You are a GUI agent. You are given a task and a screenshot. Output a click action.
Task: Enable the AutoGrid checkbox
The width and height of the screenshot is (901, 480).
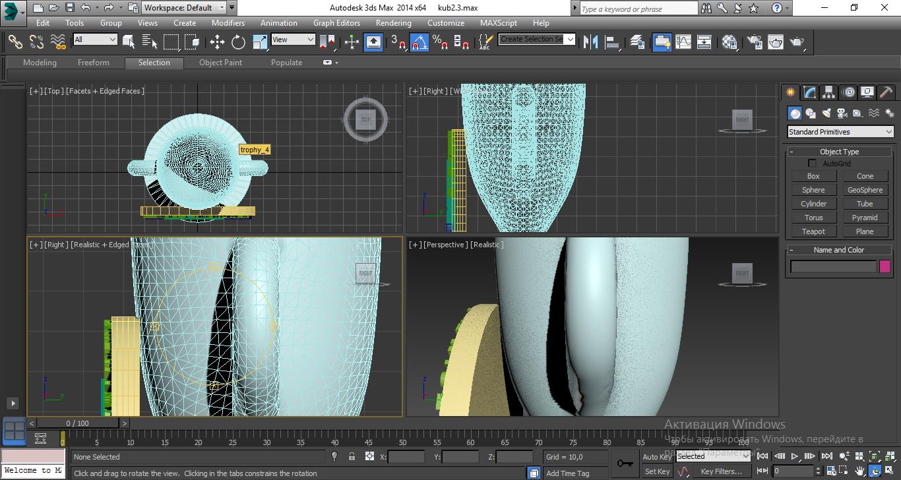[813, 164]
